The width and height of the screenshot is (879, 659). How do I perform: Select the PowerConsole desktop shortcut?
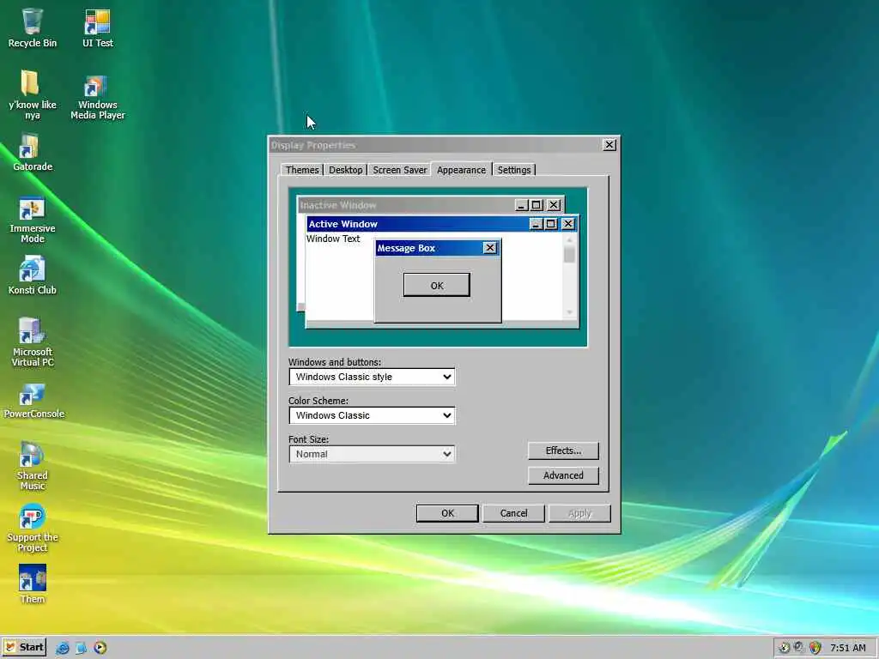33,401
